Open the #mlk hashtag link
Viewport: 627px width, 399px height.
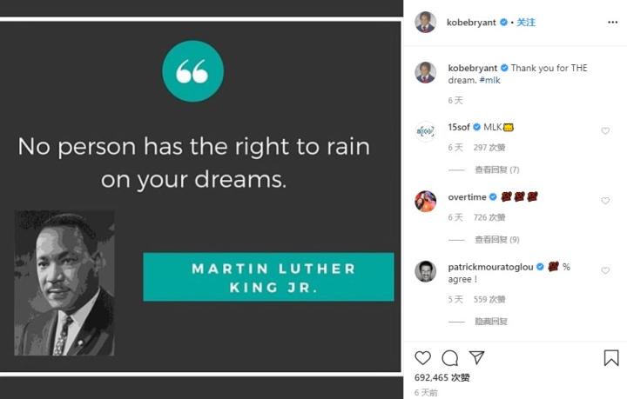[x=489, y=80]
